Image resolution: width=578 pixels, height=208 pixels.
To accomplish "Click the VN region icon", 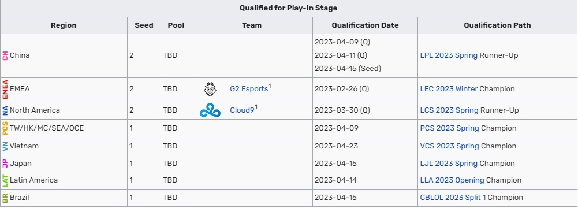I will pos(5,146).
